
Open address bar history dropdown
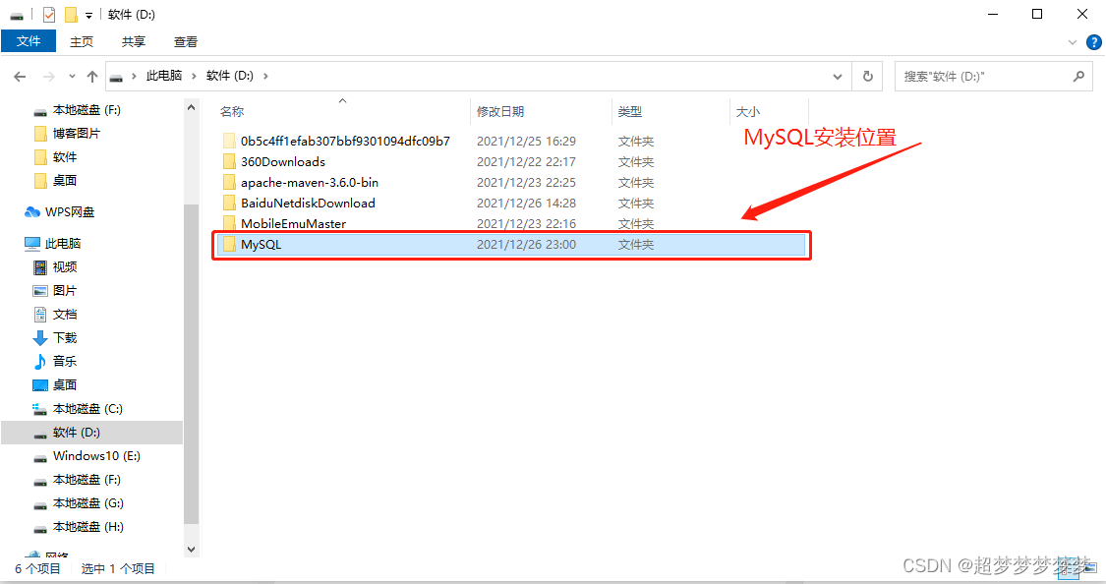(x=838, y=76)
